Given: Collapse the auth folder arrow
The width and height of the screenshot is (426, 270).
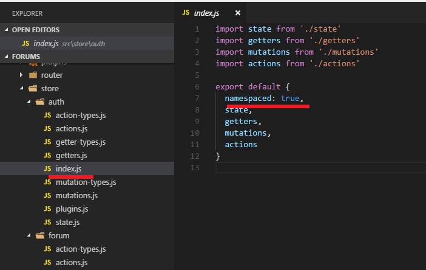Looking at the screenshot, I should [29, 102].
